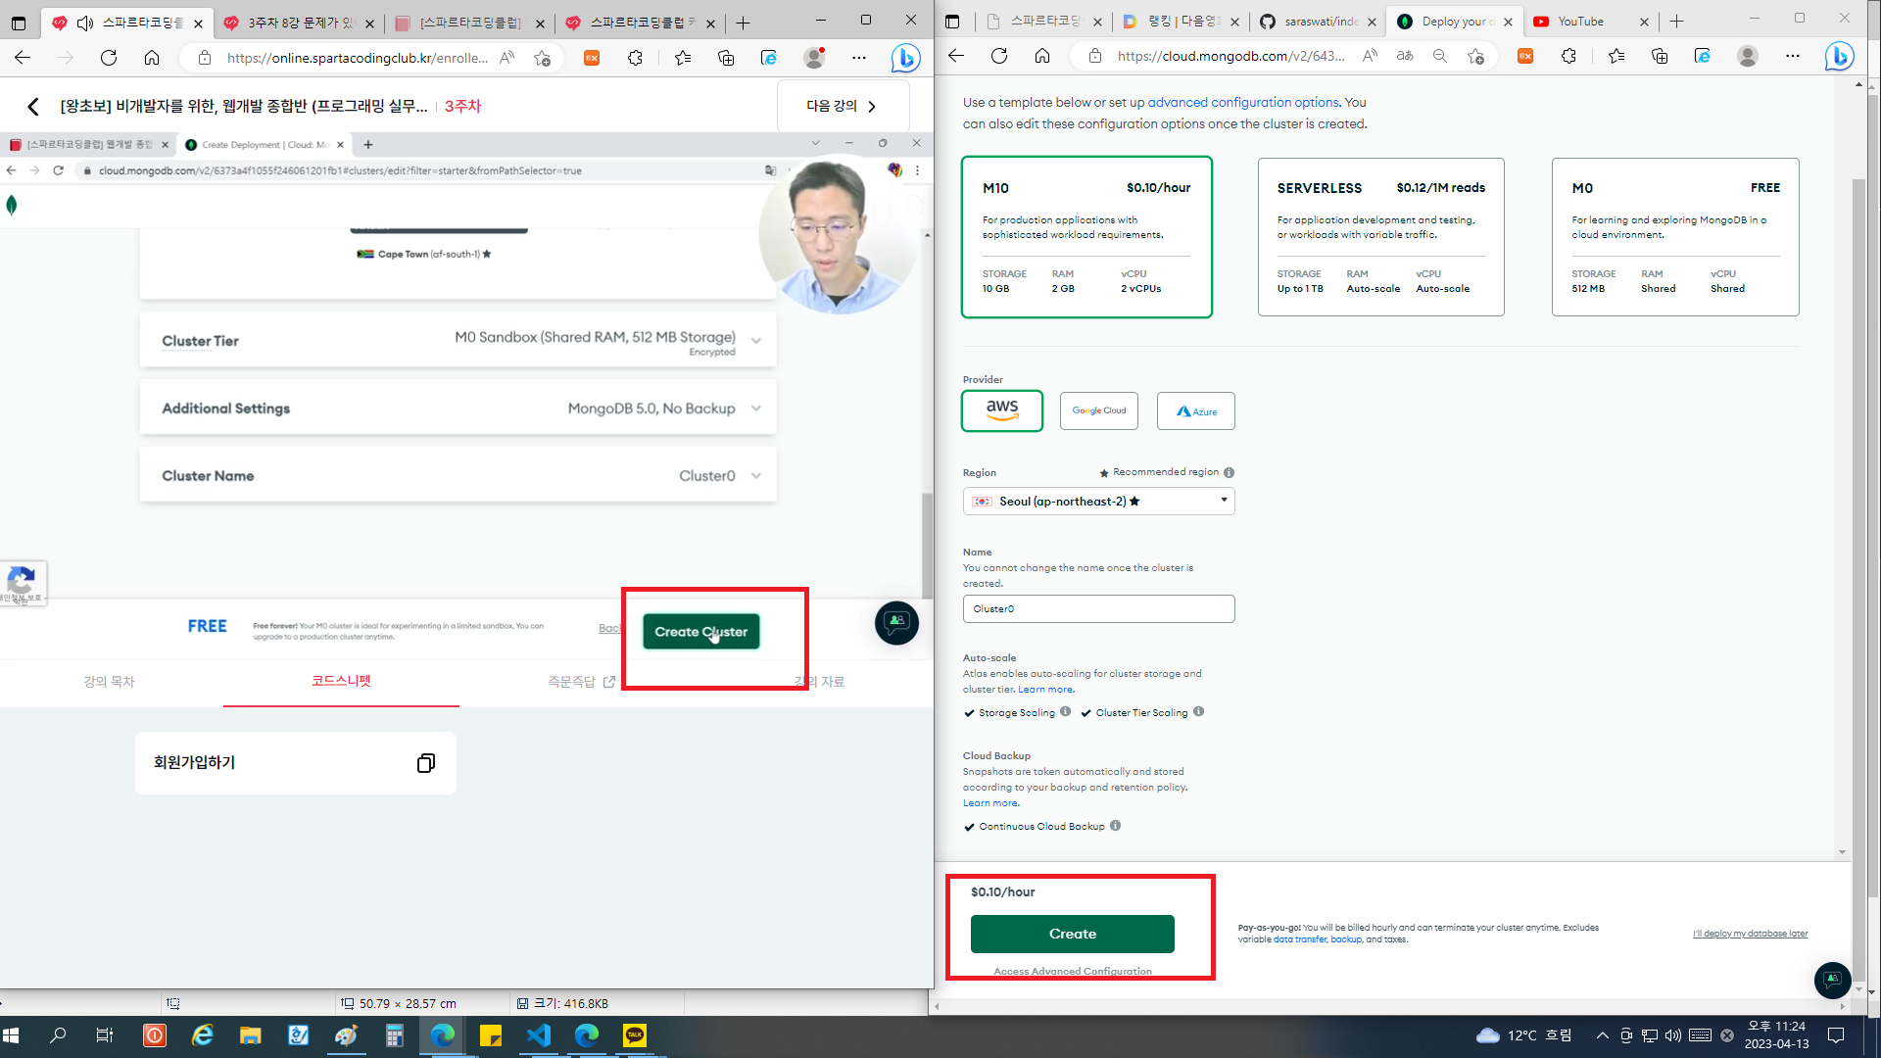Open the data transfer pricing link

pos(1300,939)
